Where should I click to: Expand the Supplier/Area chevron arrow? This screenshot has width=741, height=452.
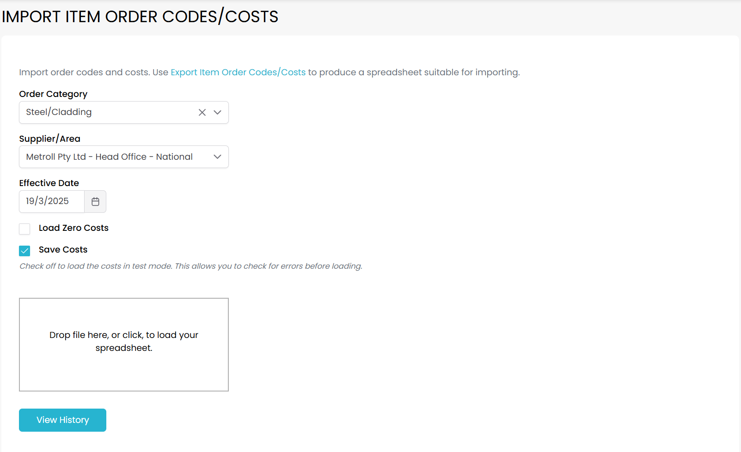217,157
